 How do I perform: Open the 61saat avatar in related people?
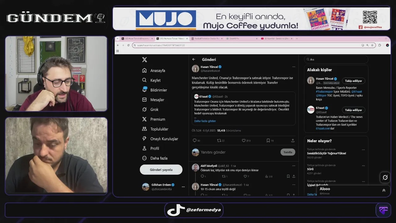coord(311,110)
